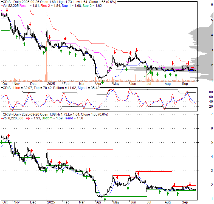Image resolution: width=214 pixels, height=204 pixels.
Task: Select the Dec label on the bottom chart's date axis
Action: point(33,202)
